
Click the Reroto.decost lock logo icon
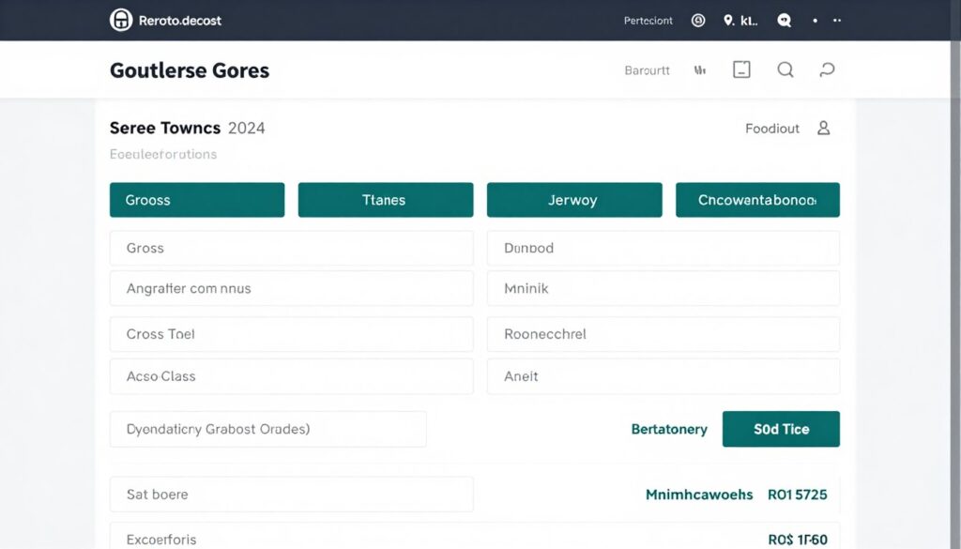coord(121,20)
